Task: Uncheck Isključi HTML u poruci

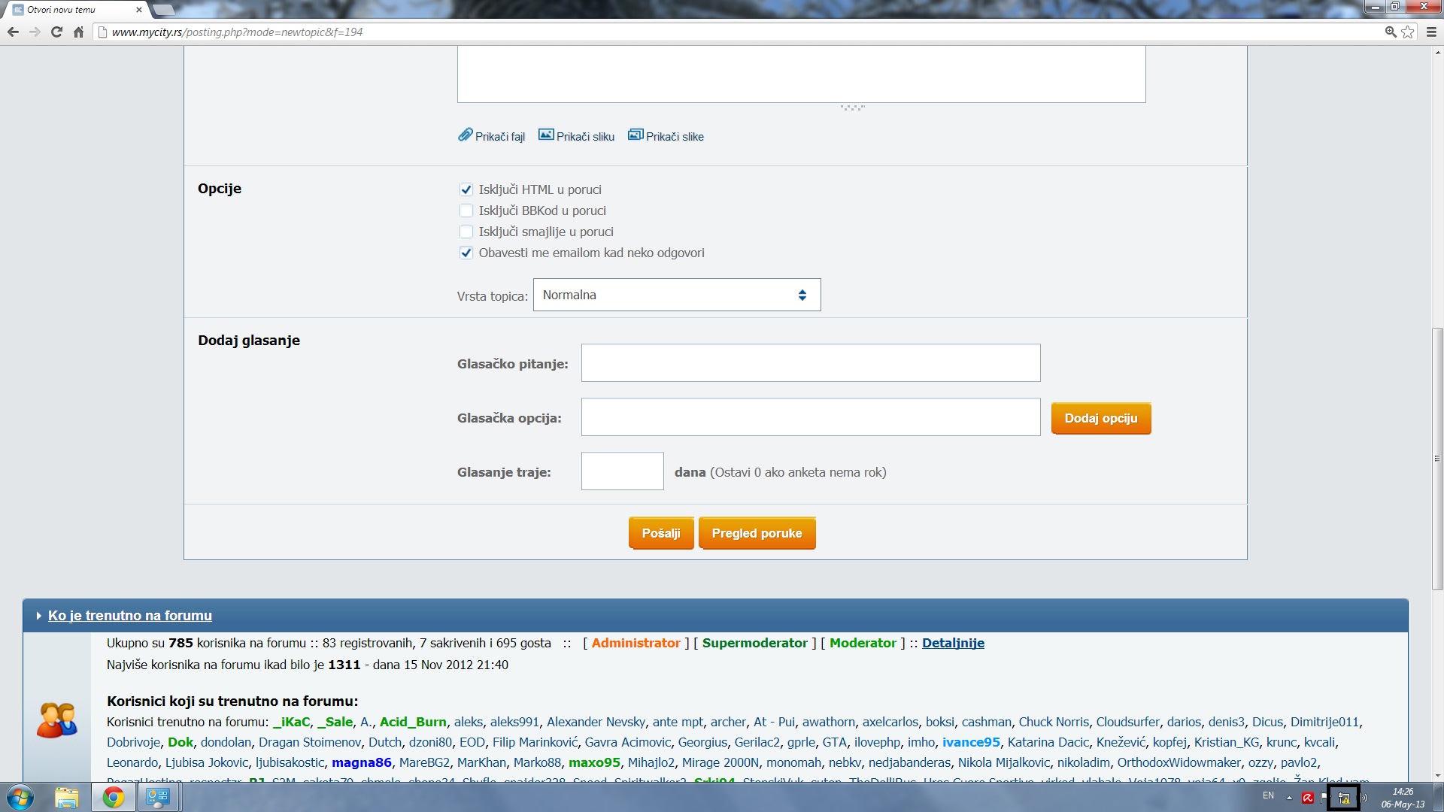Action: pyautogui.click(x=466, y=190)
